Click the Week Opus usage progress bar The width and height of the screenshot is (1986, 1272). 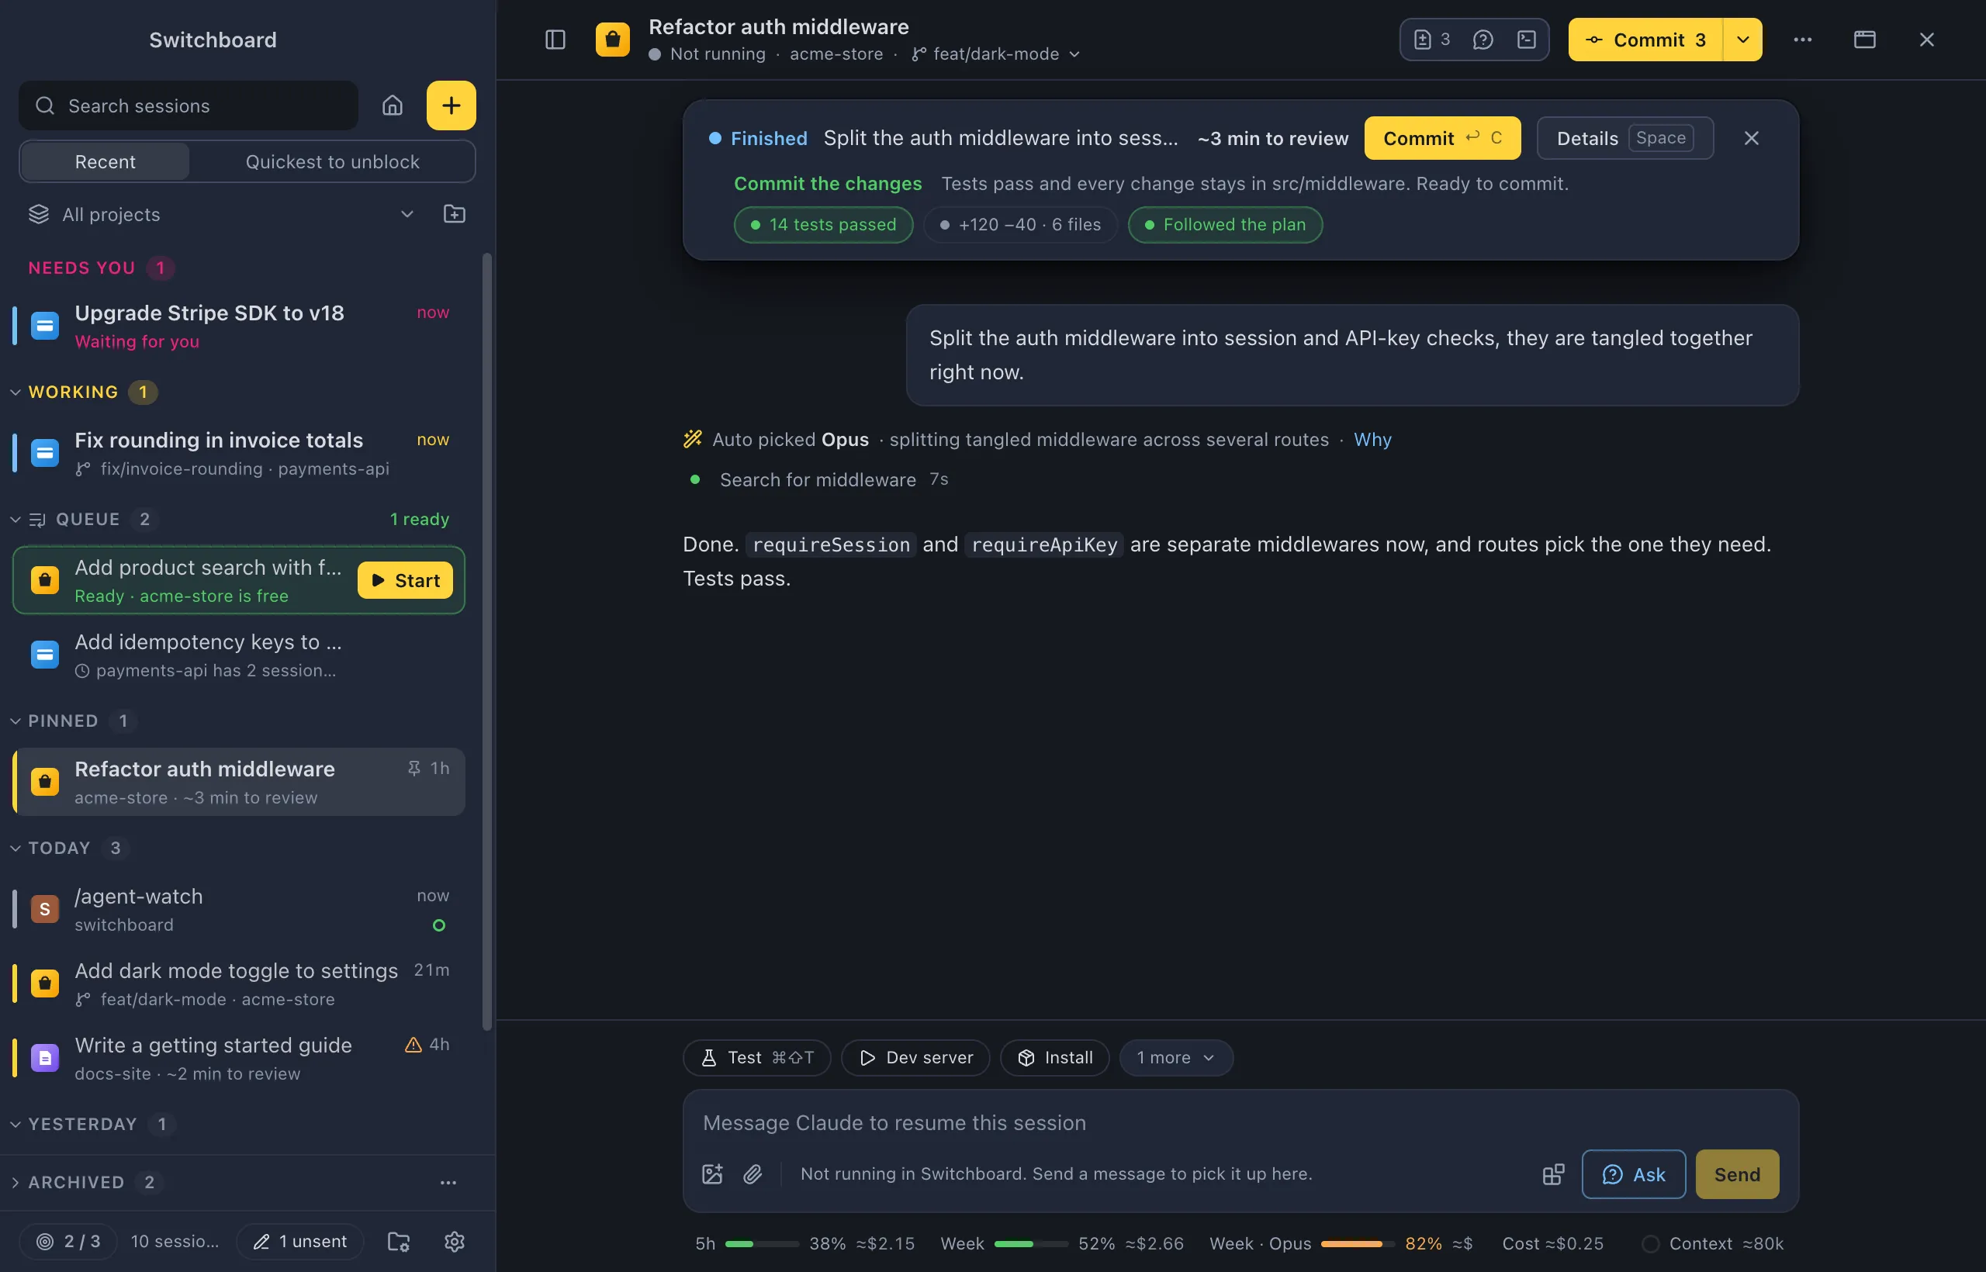(x=1357, y=1243)
